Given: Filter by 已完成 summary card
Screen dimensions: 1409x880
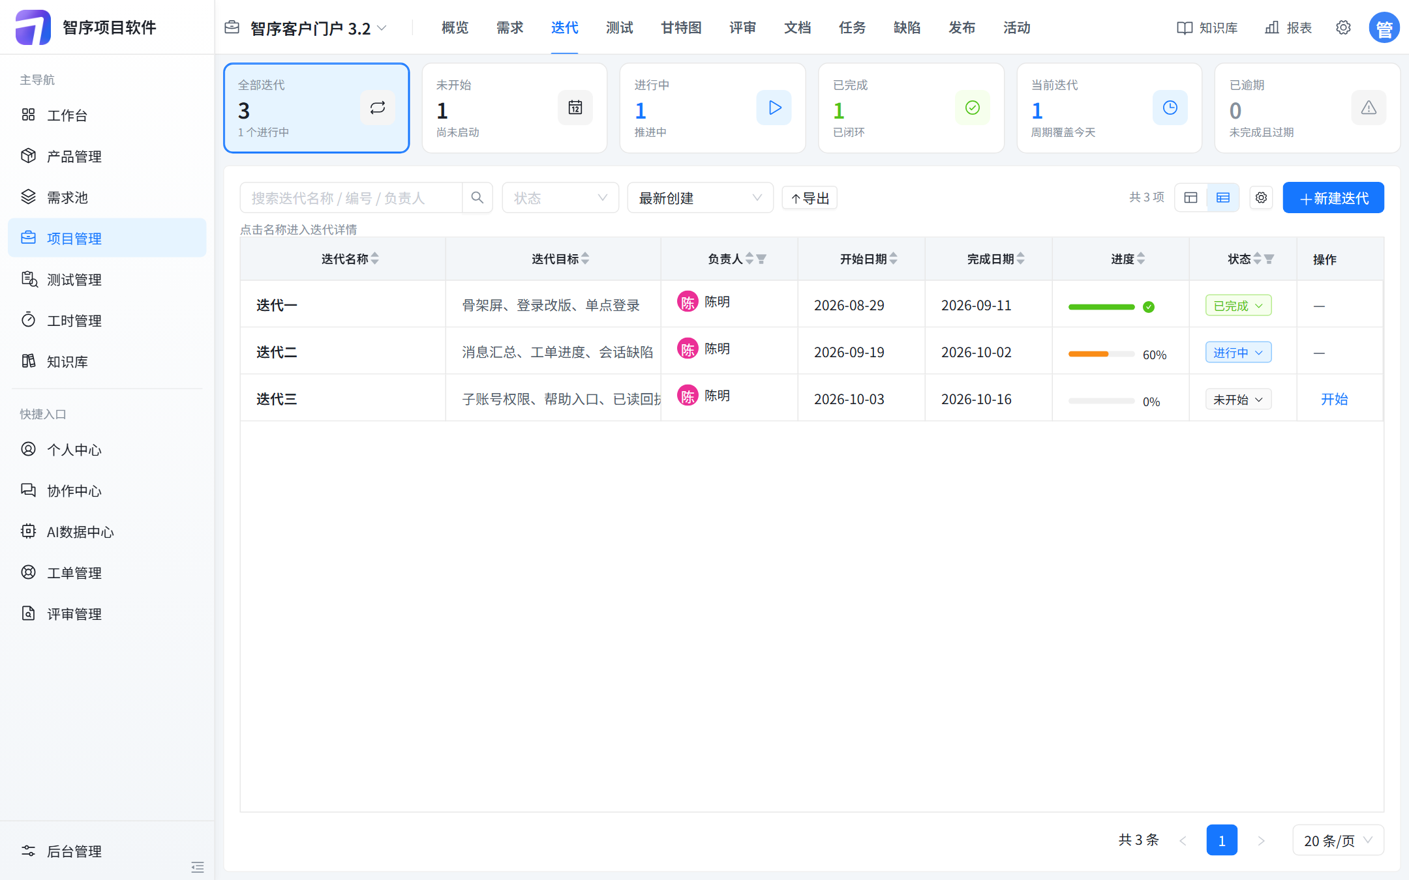Looking at the screenshot, I should pyautogui.click(x=911, y=108).
